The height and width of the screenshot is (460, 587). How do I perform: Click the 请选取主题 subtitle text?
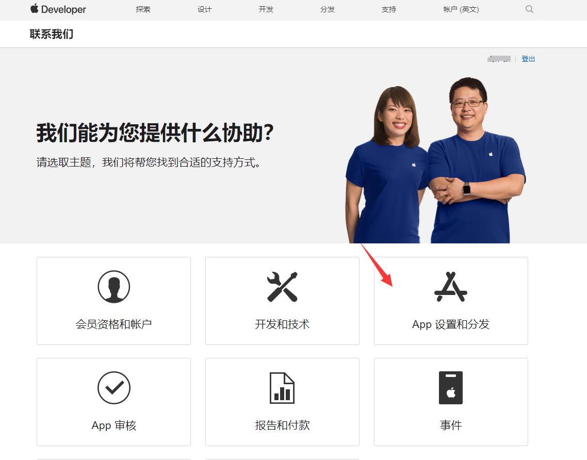149,162
